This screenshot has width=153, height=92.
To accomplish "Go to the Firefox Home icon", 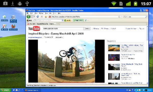I will (x=46, y=17).
